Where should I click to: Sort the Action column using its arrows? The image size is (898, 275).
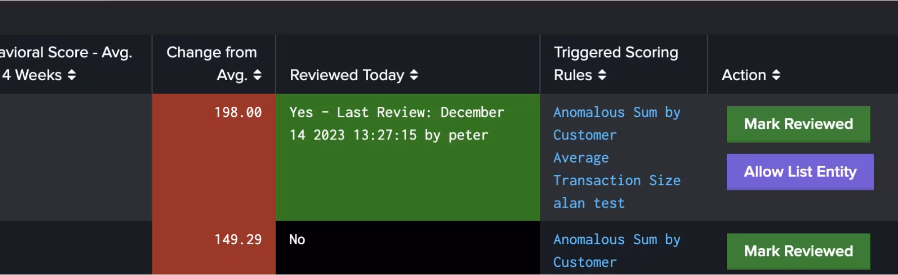click(x=776, y=75)
